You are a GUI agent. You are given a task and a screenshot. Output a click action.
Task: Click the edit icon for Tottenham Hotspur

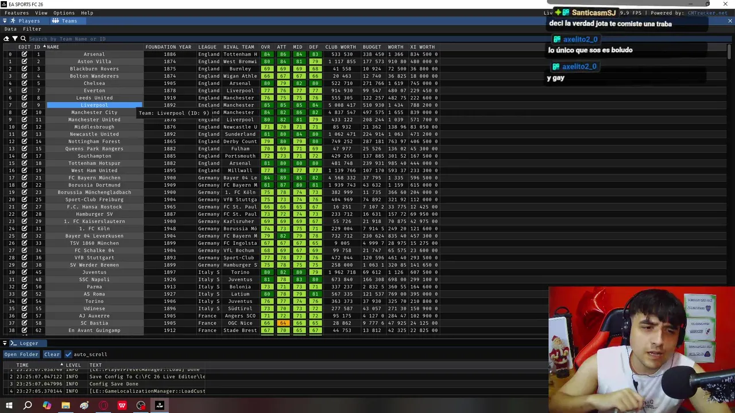tap(24, 163)
